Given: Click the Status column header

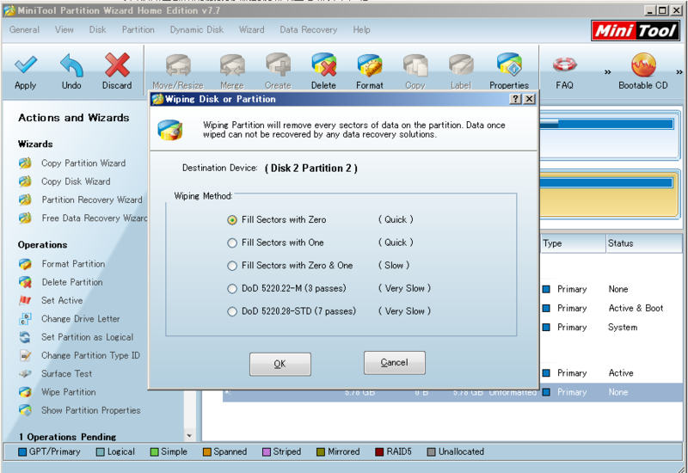Looking at the screenshot, I should coord(643,243).
